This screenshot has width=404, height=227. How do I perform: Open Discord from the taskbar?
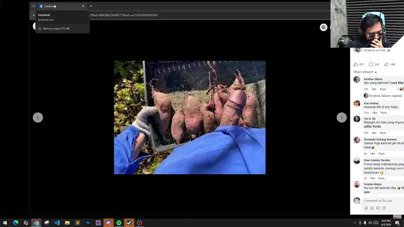point(109,223)
